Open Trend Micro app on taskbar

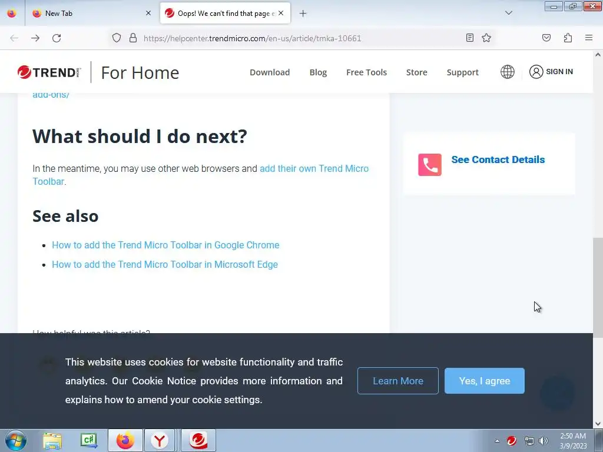[x=198, y=440]
